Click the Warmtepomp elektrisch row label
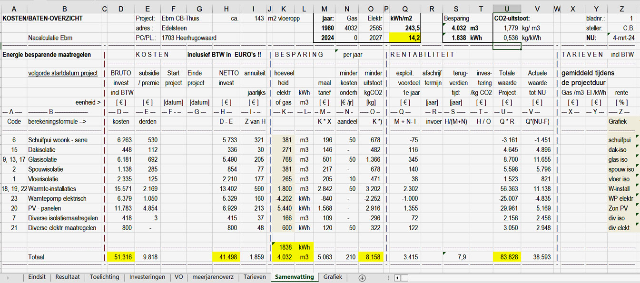Image resolution: width=640 pixels, height=283 pixels. (58, 199)
